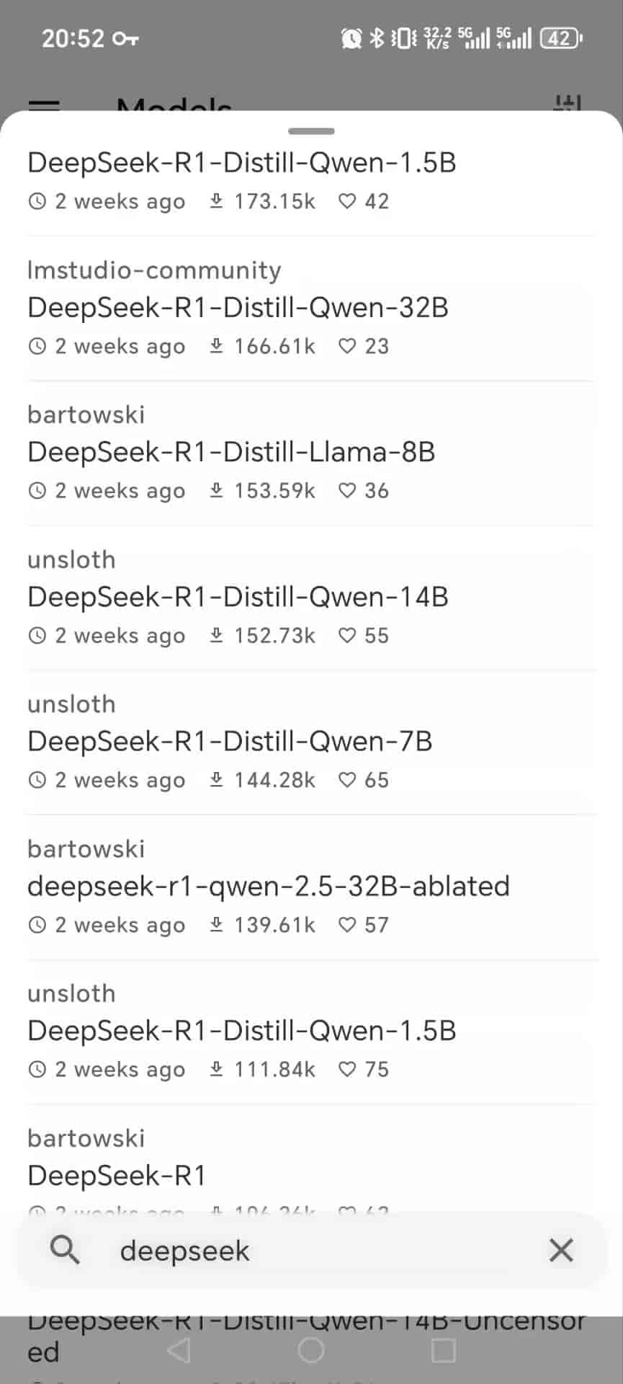The width and height of the screenshot is (623, 1384).
Task: Open unsloth DeepSeek-R1-Distill-Qwen-7B model
Action: pyautogui.click(x=230, y=741)
